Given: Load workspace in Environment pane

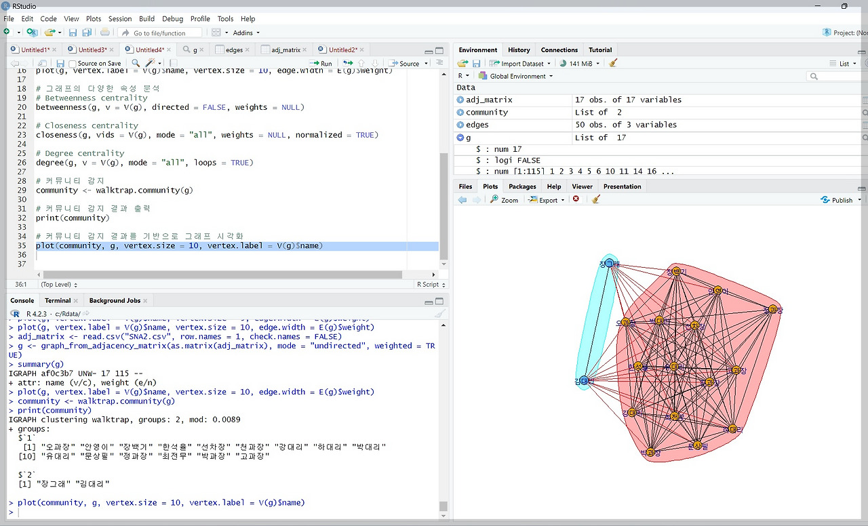Looking at the screenshot, I should [x=463, y=64].
